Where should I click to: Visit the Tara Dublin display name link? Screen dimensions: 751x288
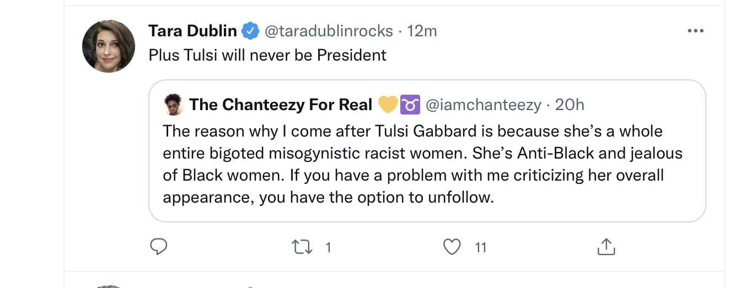tap(192, 31)
